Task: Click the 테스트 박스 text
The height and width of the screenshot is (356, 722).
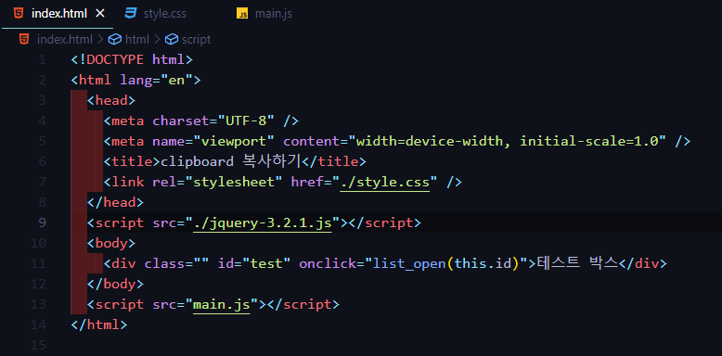Action: 577,263
